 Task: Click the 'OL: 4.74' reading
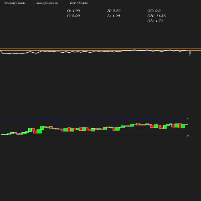[x=155, y=21]
